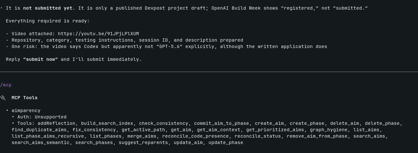Select the check_consistency tool
The width and height of the screenshot is (418, 153).
point(163,124)
